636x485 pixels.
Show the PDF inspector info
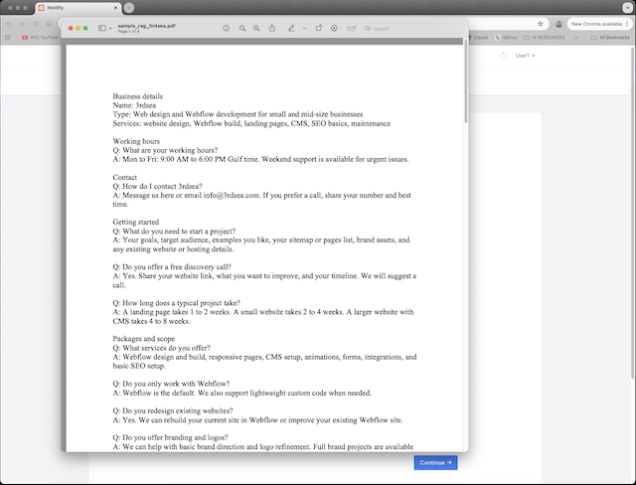tap(227, 28)
